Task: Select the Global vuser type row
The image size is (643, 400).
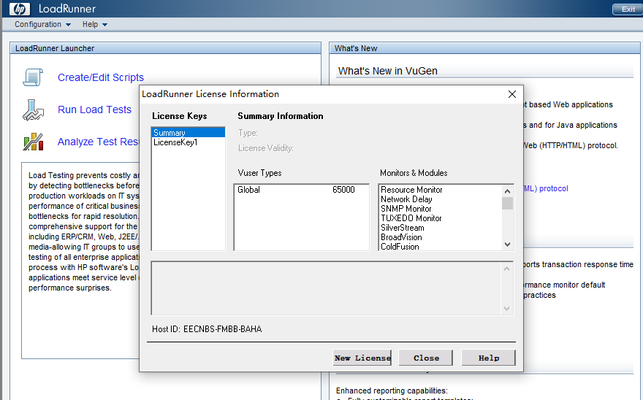Action: (301, 190)
